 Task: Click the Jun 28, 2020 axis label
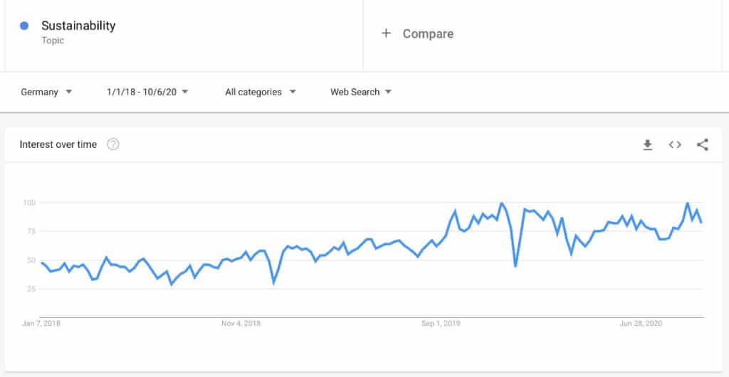pos(641,323)
